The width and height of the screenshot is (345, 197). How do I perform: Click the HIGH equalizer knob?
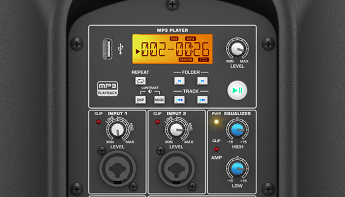pos(237,130)
